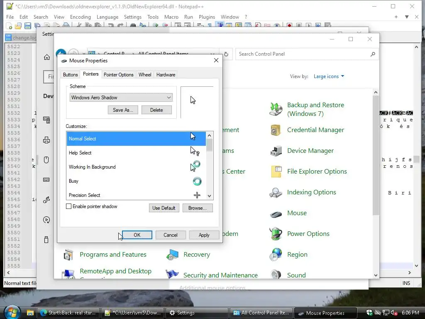Viewport: 425px width, 319px height.
Task: Click the Use Default button
Action: point(164,208)
